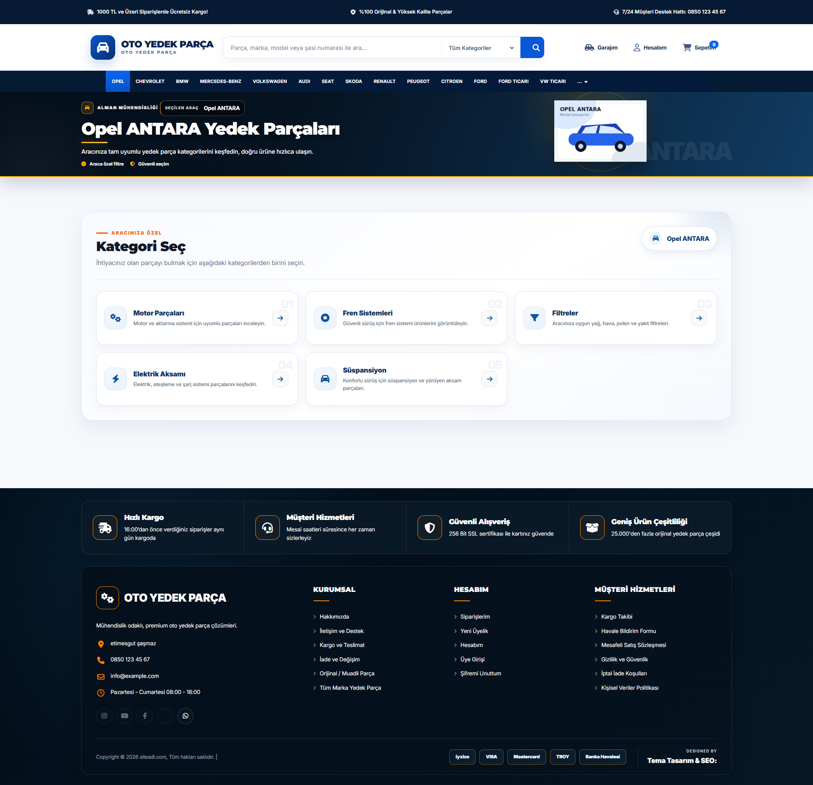This screenshot has height=785, width=813.
Task: Expand the more brands menu
Action: tap(583, 81)
